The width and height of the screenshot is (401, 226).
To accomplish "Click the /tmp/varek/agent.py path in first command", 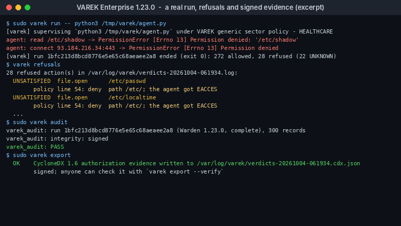I will coord(134,23).
